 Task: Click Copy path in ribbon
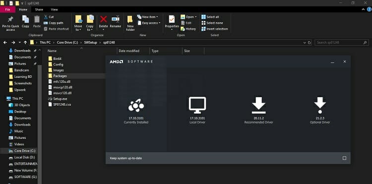tap(54, 23)
